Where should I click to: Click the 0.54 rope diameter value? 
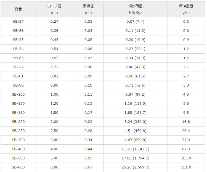coord(54,49)
